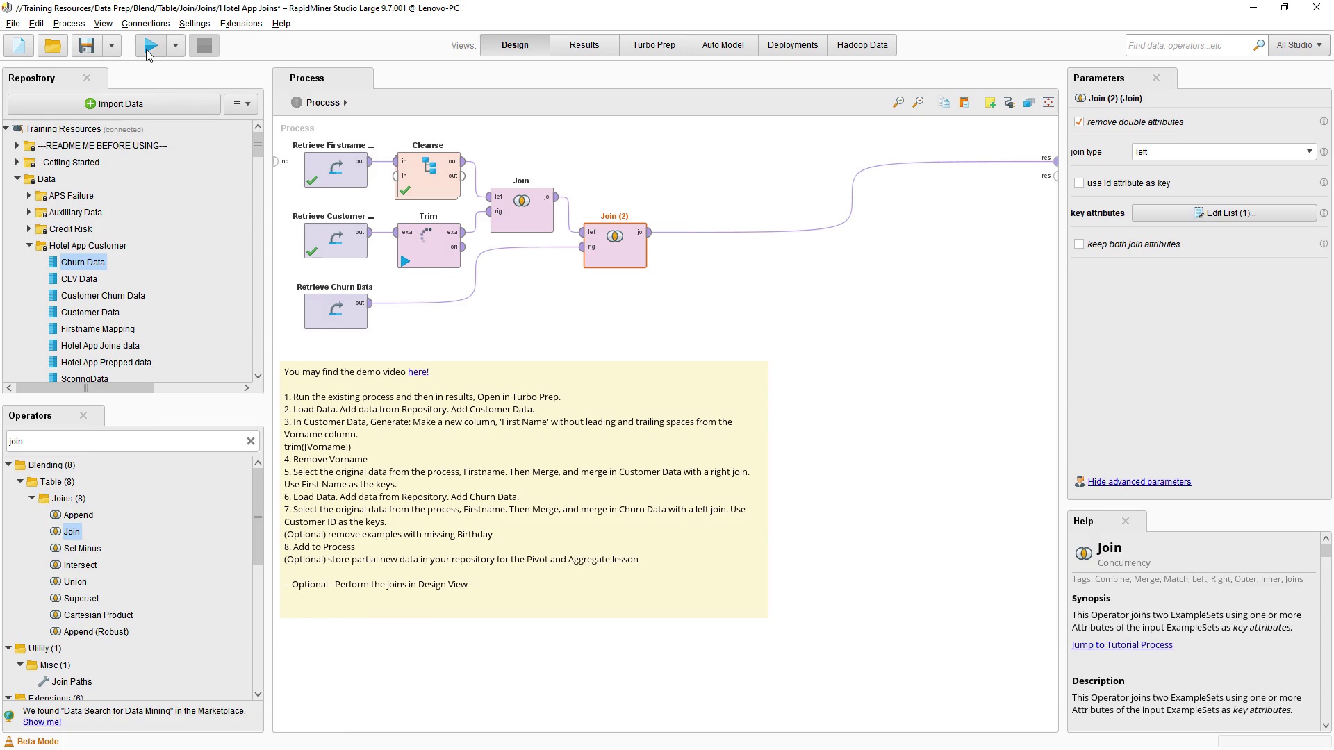Run the process with play button
1334x750 pixels.
click(151, 46)
